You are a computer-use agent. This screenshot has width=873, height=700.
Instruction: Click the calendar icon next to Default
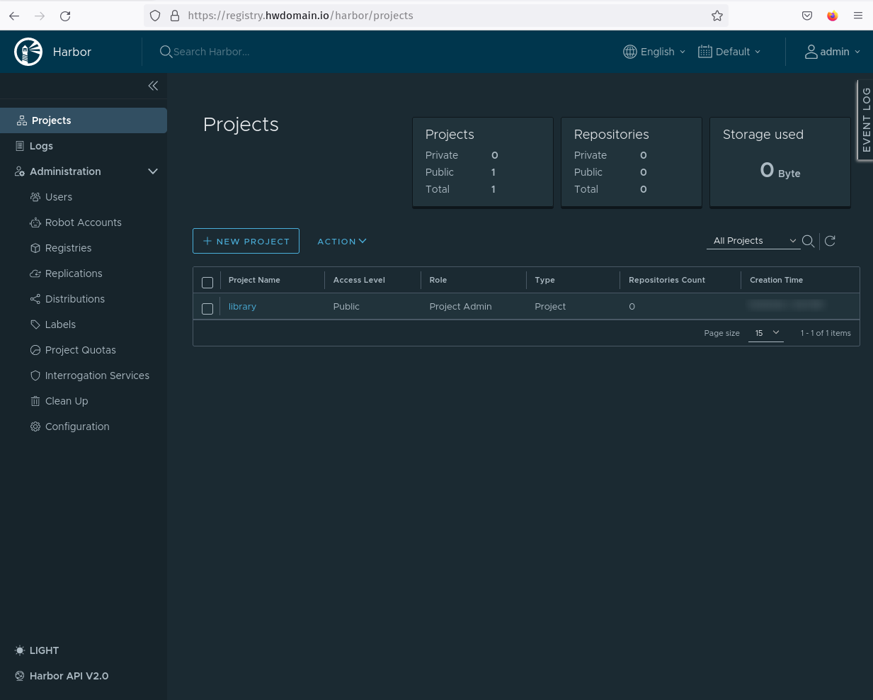704,52
